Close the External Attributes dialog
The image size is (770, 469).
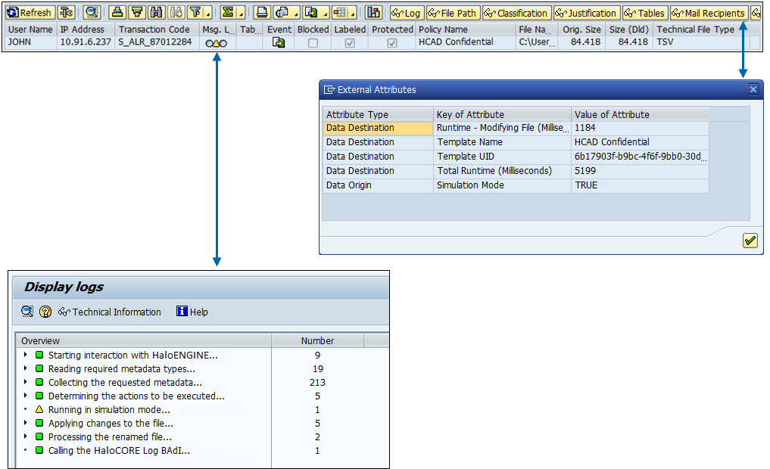point(753,89)
